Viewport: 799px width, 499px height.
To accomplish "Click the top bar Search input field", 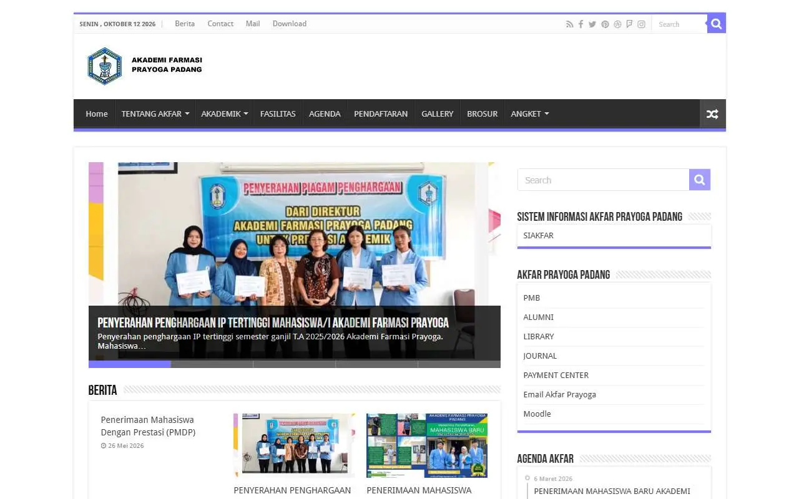I will pos(679,24).
